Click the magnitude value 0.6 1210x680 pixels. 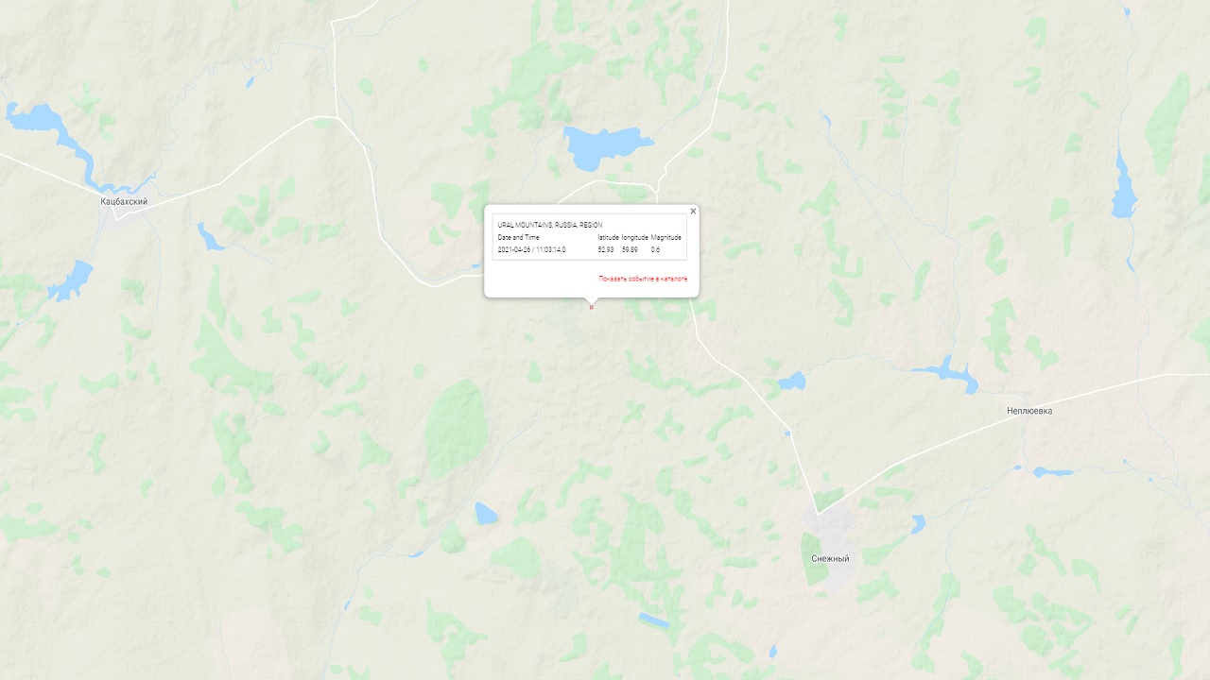(656, 249)
